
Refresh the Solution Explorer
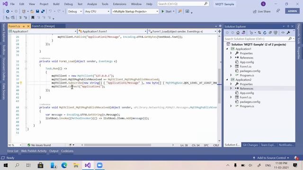pyautogui.click(x=265, y=33)
